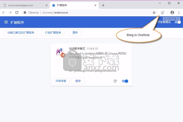Click 加载已解压的扩展程序 button
The image size is (183, 122).
[21, 33]
